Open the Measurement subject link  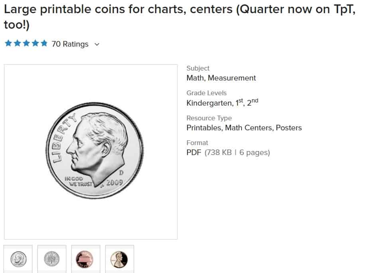232,78
